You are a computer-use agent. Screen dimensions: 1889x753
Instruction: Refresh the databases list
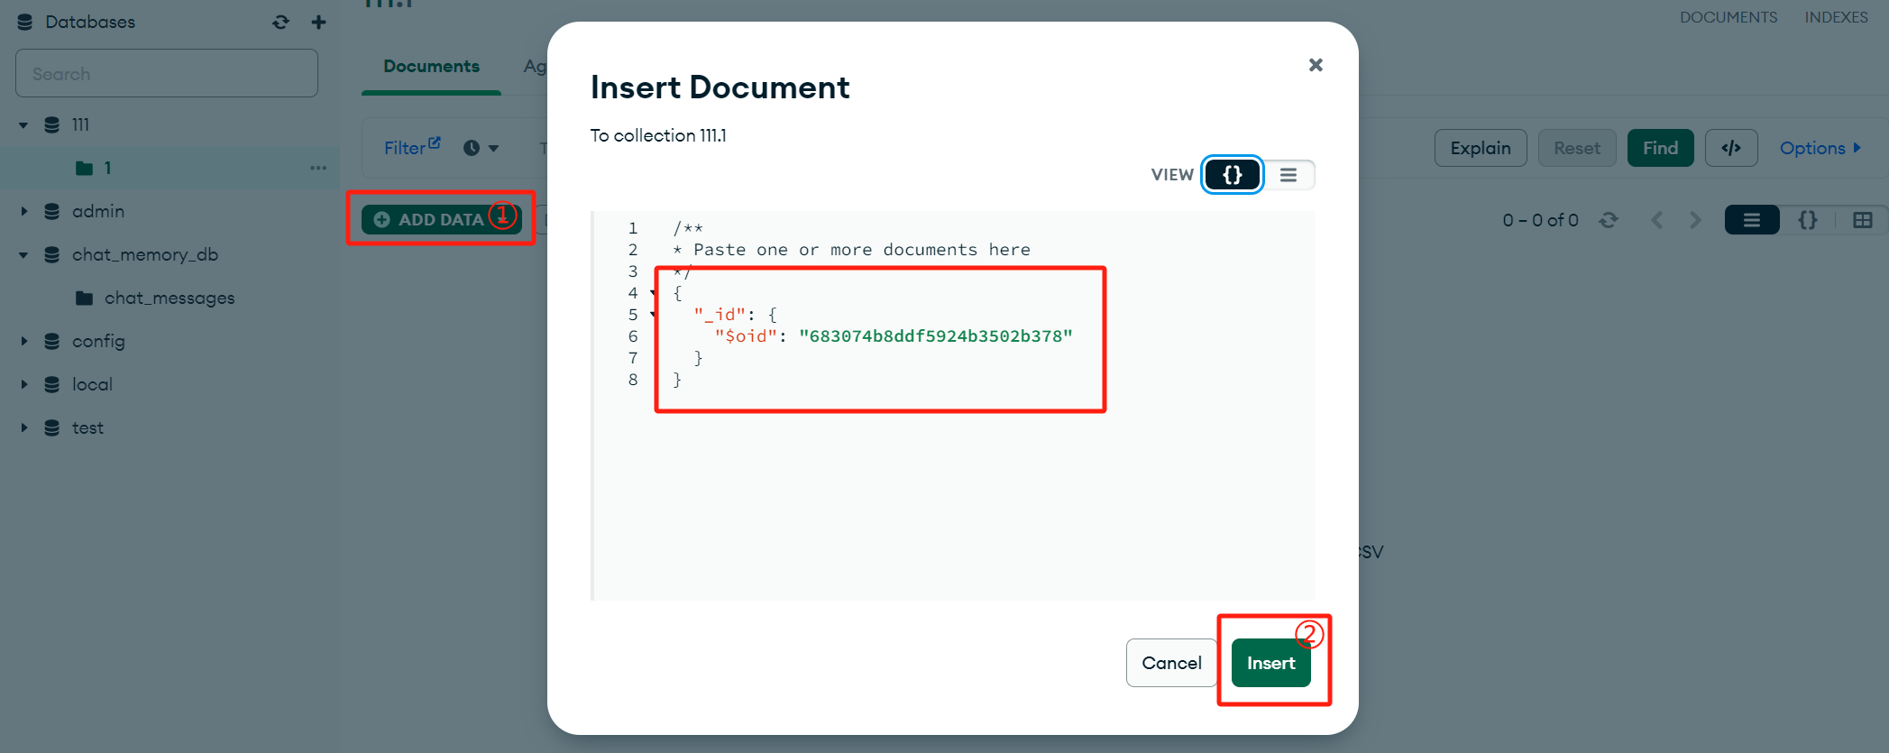coord(281,22)
